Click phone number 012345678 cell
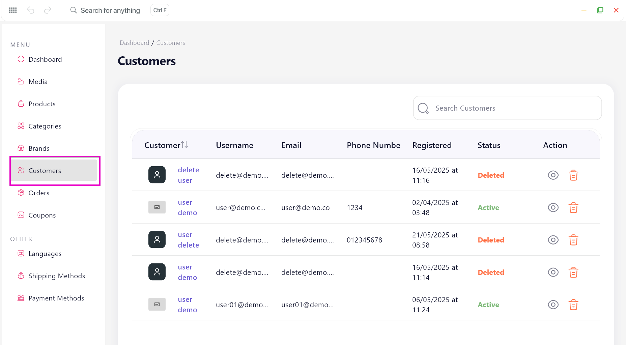This screenshot has height=345, width=626. pos(364,240)
